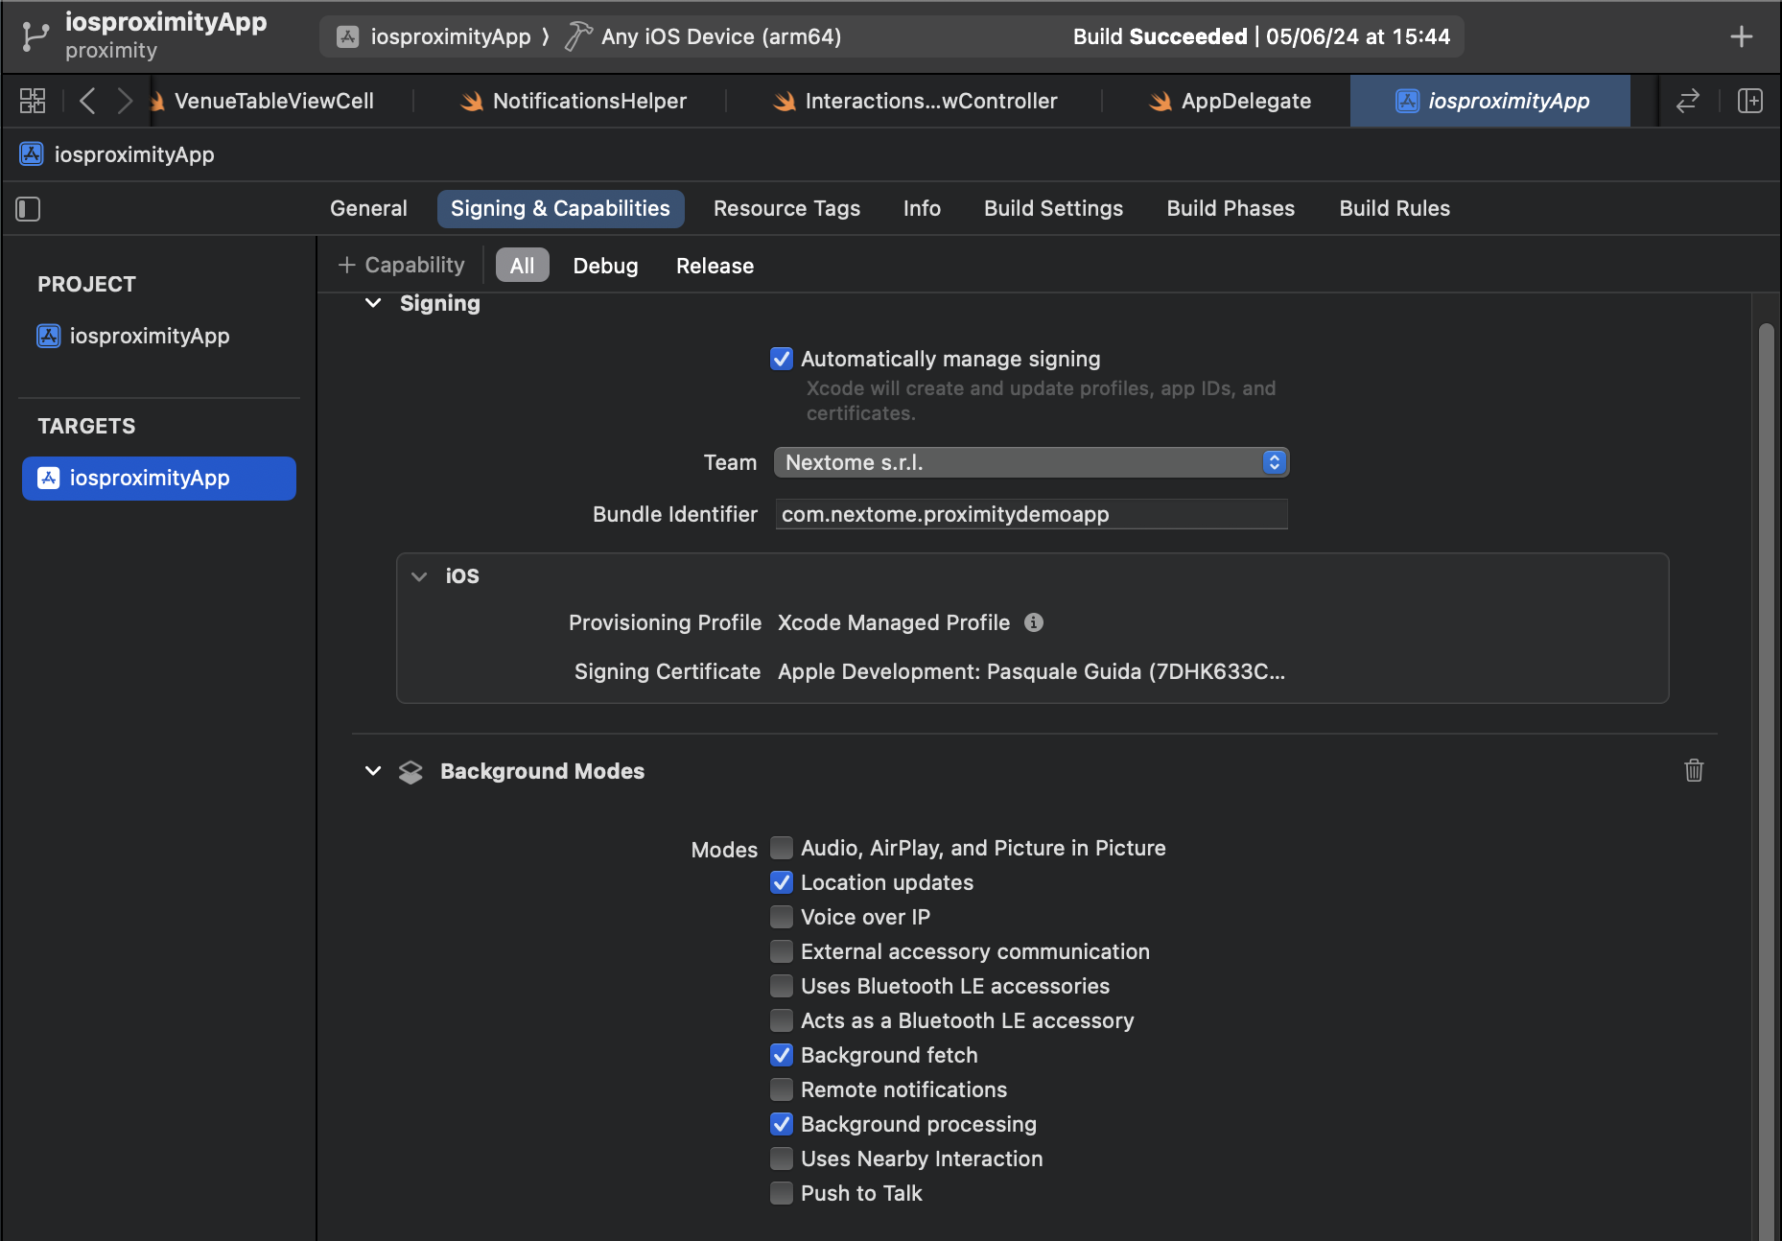The width and height of the screenshot is (1782, 1241).
Task: Uncheck Background processing mode
Action: (782, 1124)
